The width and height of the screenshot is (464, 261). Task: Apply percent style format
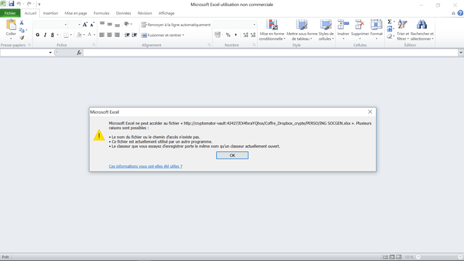click(x=228, y=35)
